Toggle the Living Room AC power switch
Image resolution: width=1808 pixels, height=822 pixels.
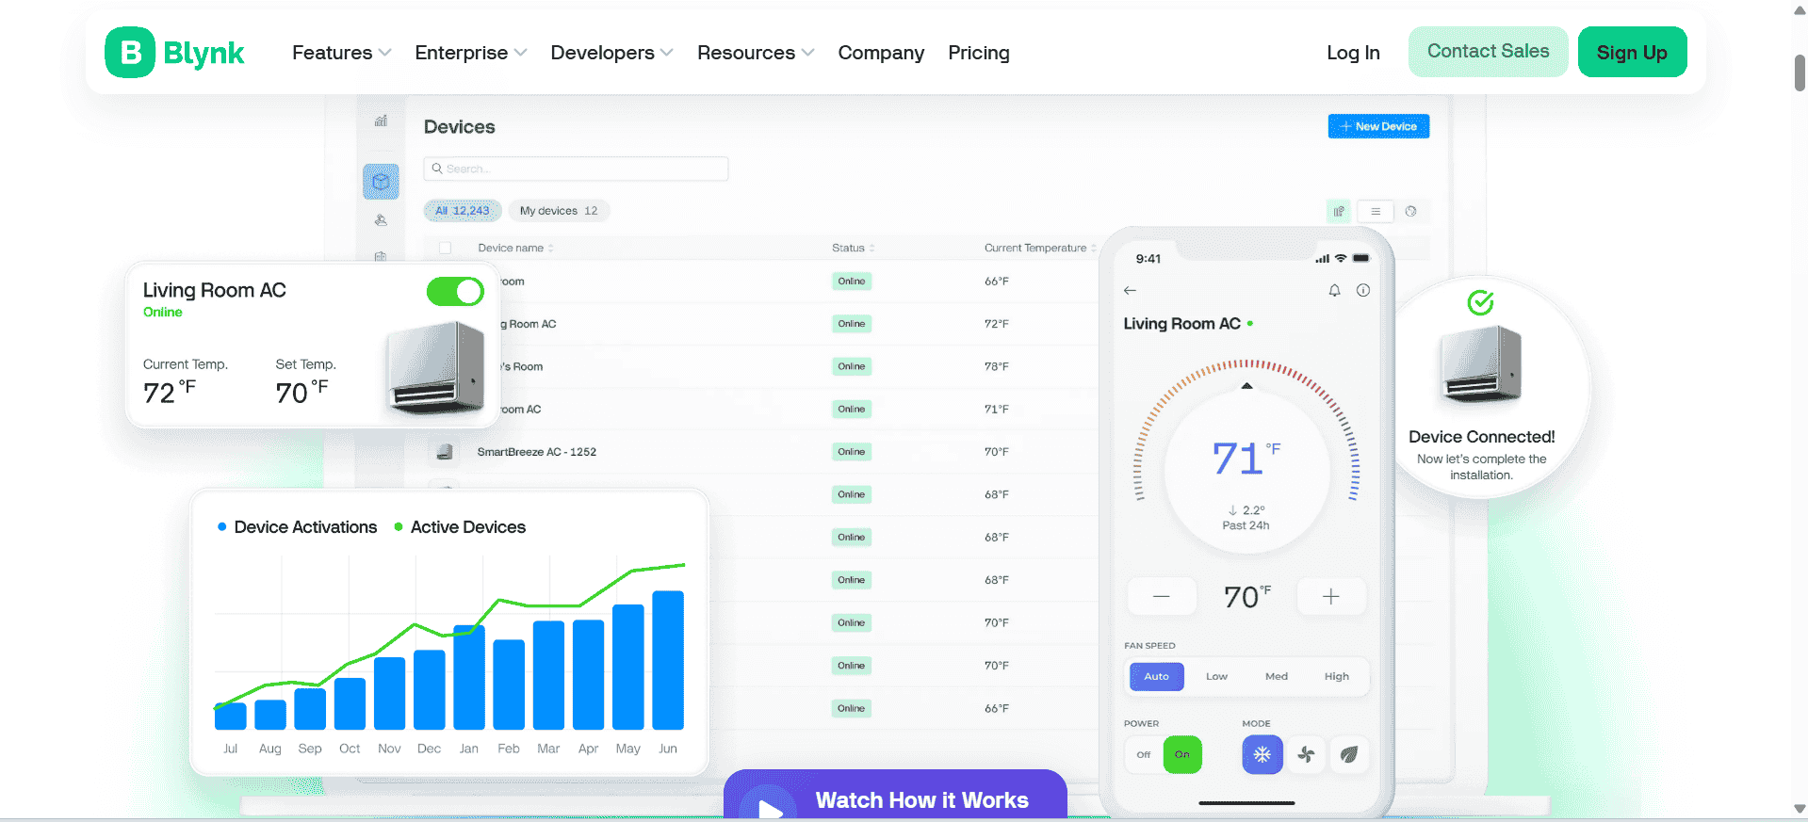pos(455,292)
